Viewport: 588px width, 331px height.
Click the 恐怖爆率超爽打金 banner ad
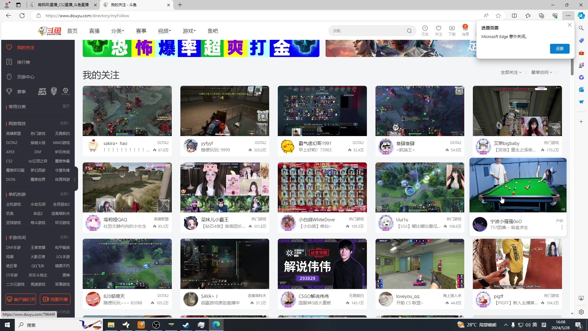[x=201, y=48]
